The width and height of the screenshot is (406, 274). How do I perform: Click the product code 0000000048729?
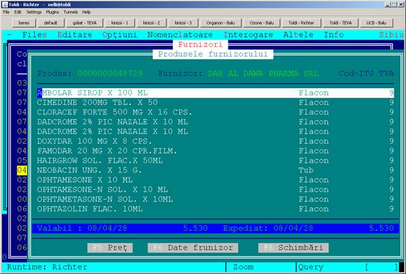110,73
